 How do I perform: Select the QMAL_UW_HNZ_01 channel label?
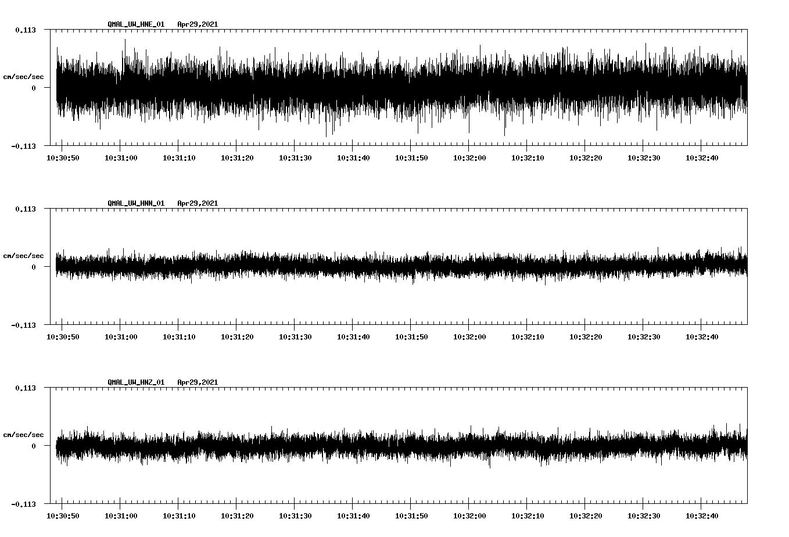[135, 382]
